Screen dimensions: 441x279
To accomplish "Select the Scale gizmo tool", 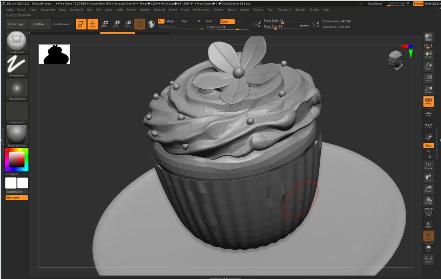I will point(116,24).
